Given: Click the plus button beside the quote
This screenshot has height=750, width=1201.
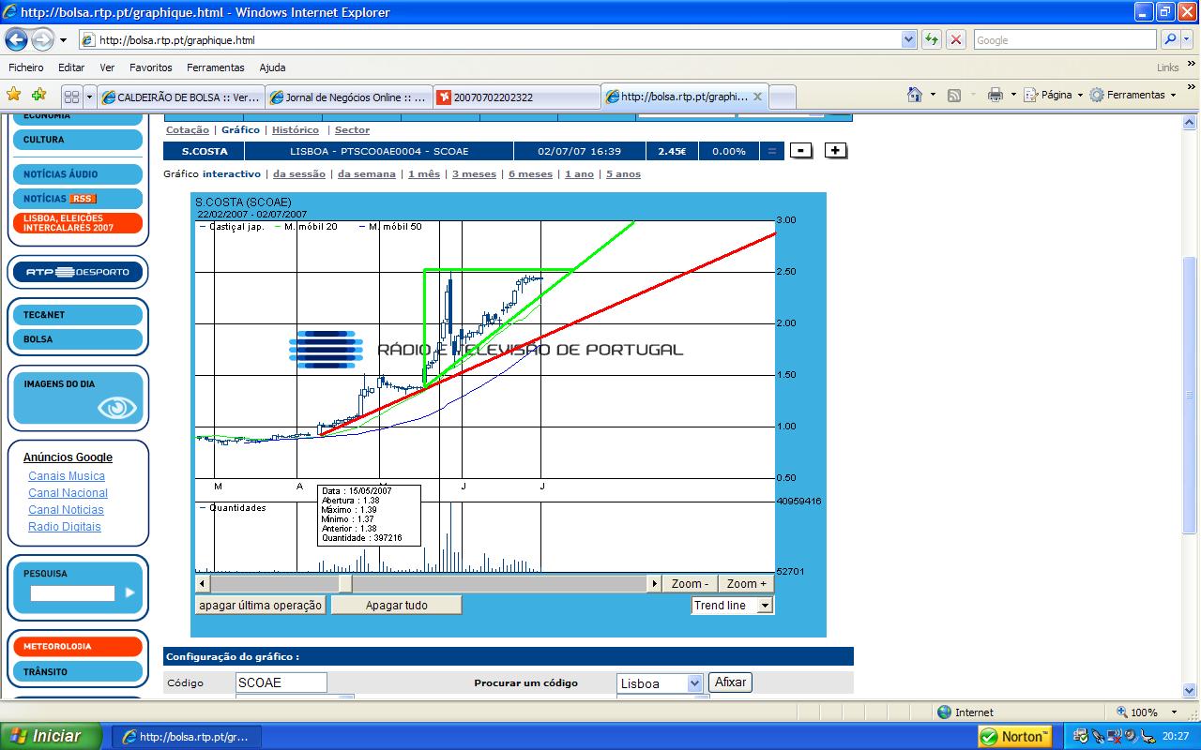Looking at the screenshot, I should 836,150.
